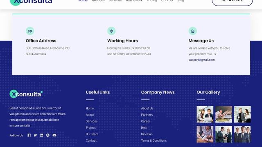262x147 pixels.
Task: Open Pricing in top navigation
Action: (x=152, y=1)
